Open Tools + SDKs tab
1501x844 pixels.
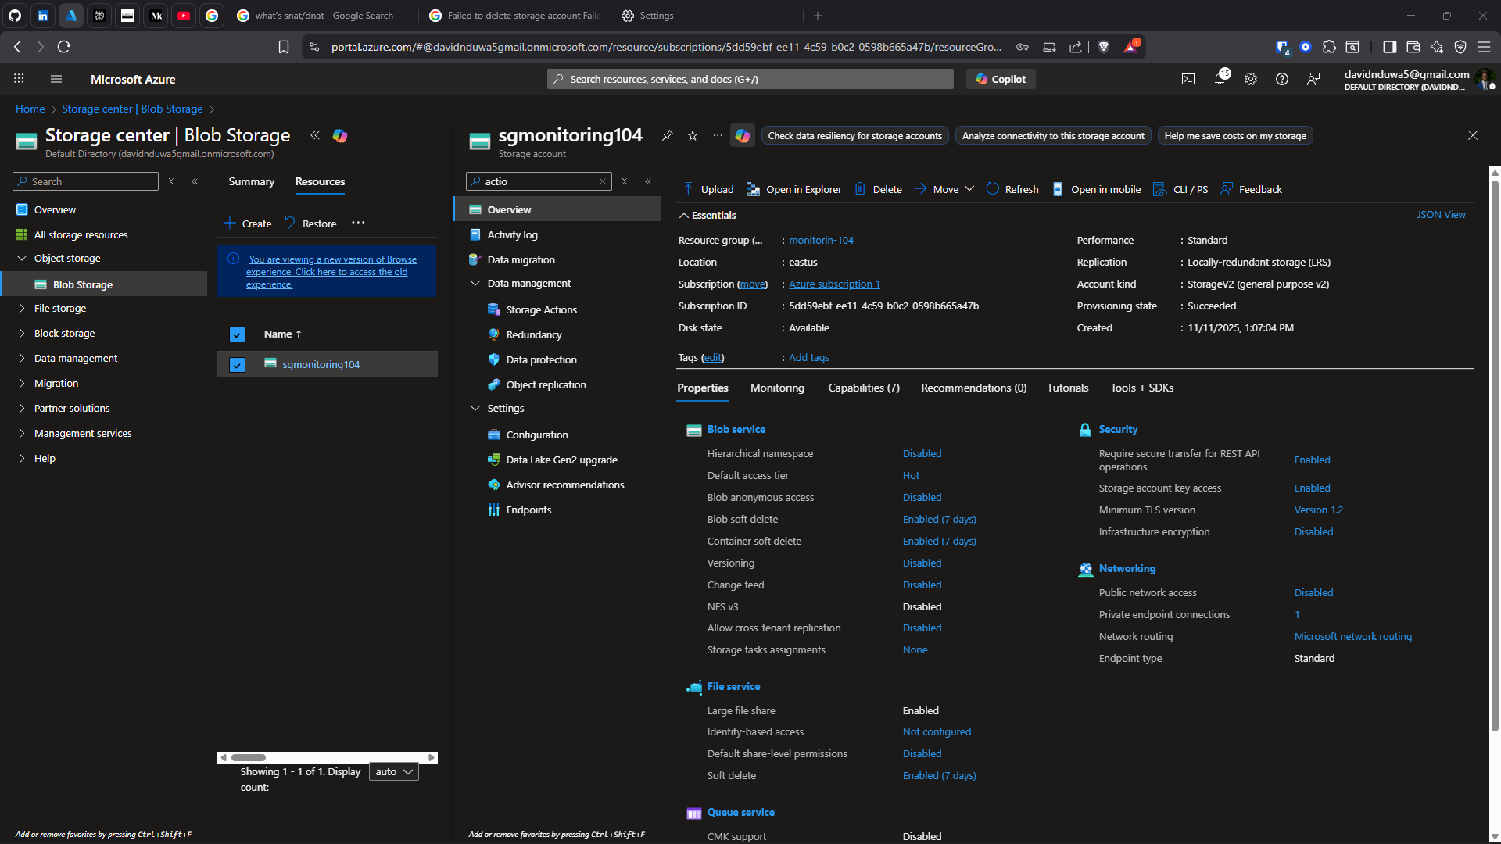point(1141,388)
